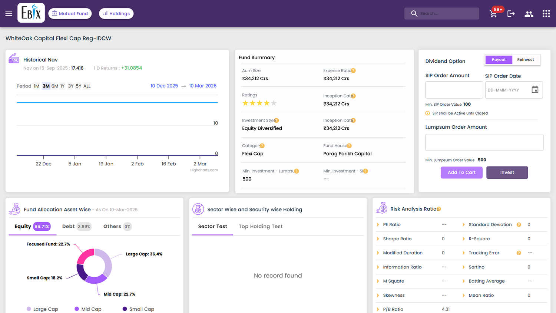Click the fund star rating
The width and height of the screenshot is (556, 313).
(259, 103)
